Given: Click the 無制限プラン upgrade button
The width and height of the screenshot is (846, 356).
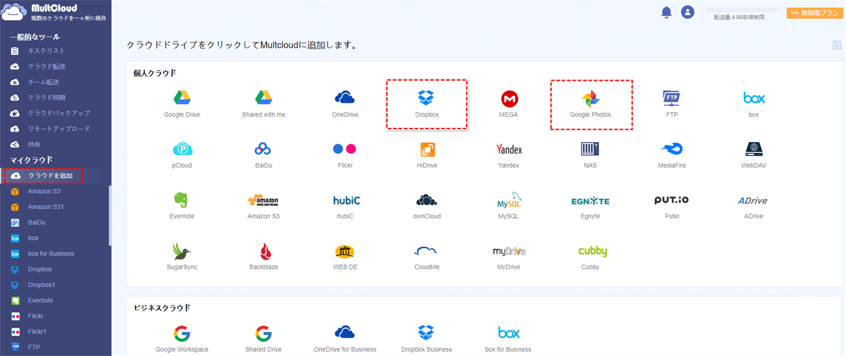Looking at the screenshot, I should pos(815,12).
